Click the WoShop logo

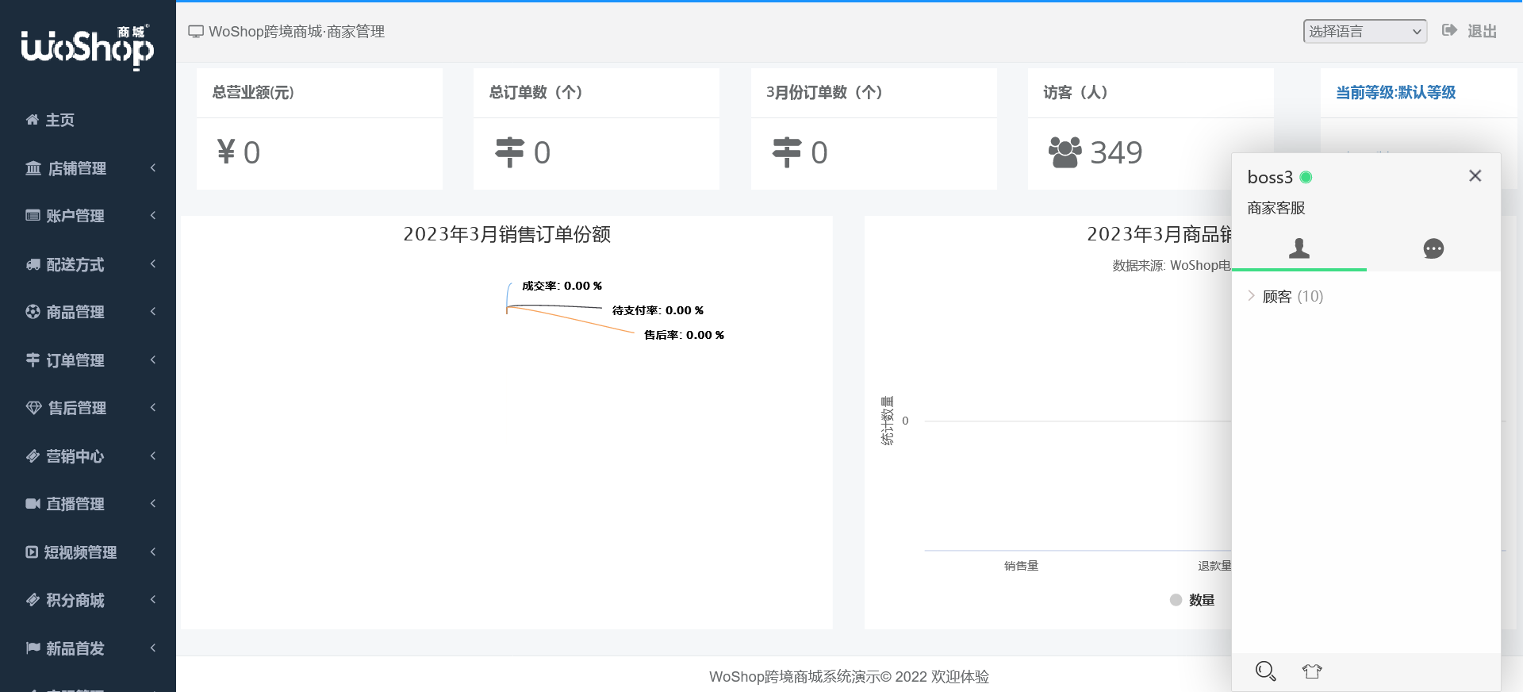click(87, 46)
